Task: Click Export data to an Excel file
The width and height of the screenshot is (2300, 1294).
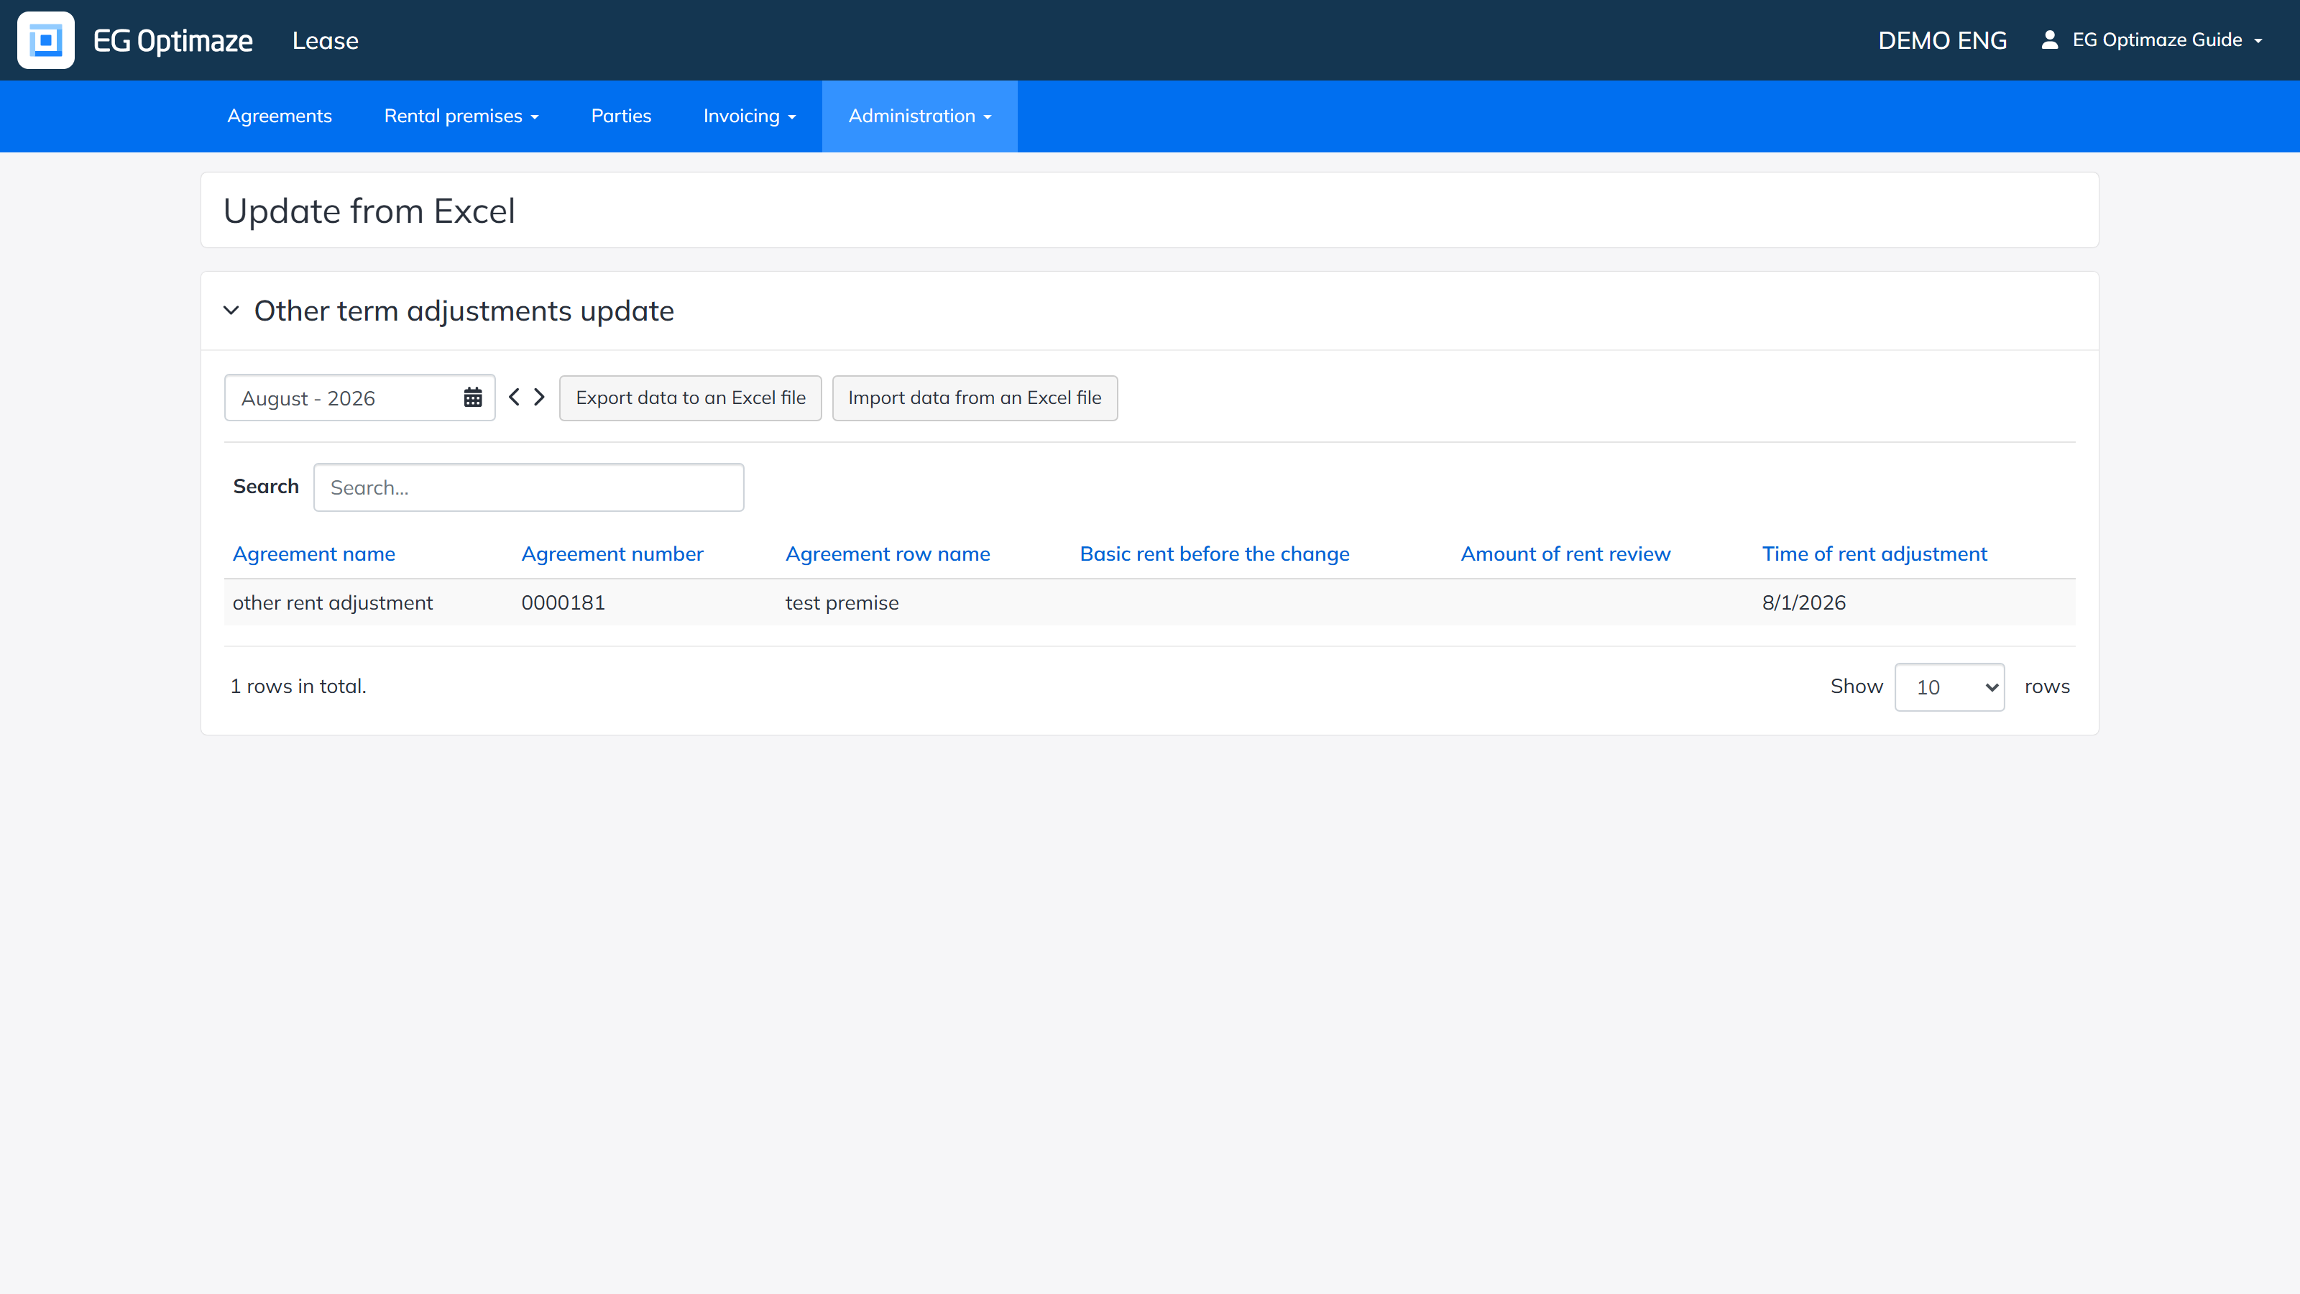Action: 690,398
